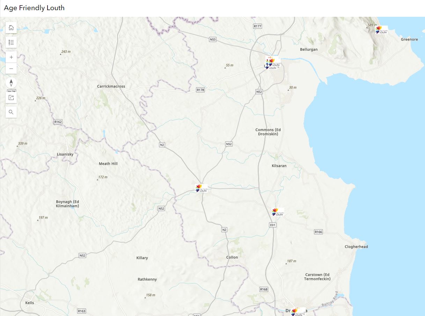This screenshot has height=316, width=425.
Task: Zoom in with the plus icon
Action: tap(11, 57)
